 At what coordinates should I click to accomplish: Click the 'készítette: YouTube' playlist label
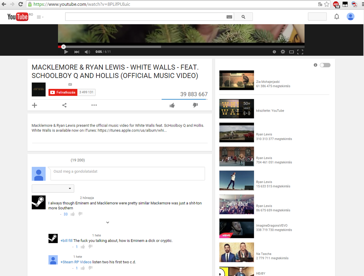[270, 111]
